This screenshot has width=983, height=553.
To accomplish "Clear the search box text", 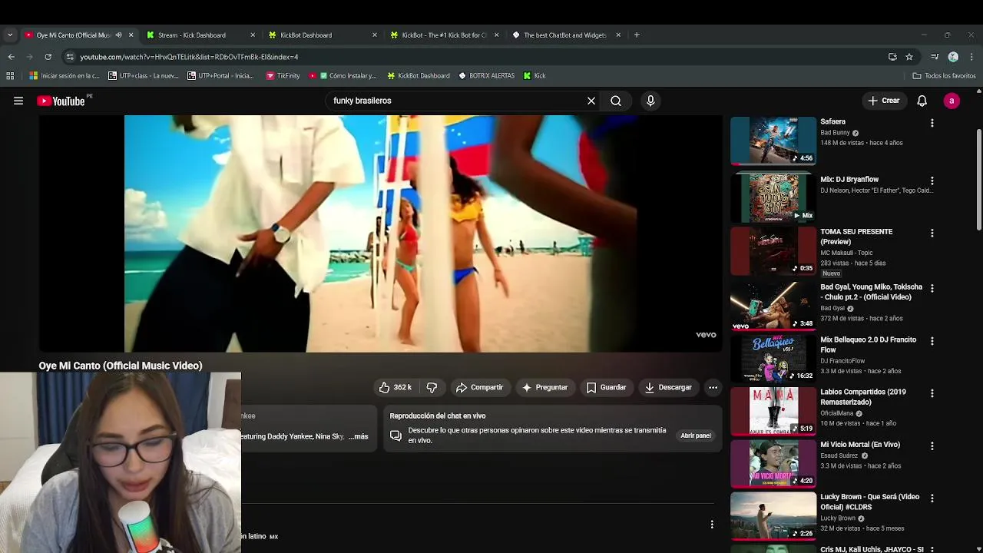I will [x=591, y=101].
